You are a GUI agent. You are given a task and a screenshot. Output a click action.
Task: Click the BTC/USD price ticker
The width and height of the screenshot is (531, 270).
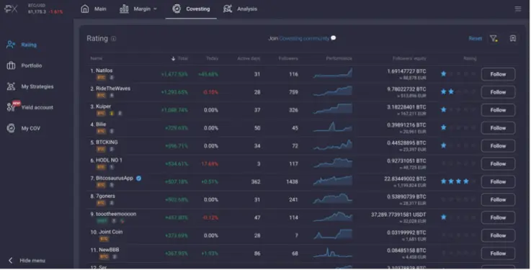point(45,9)
